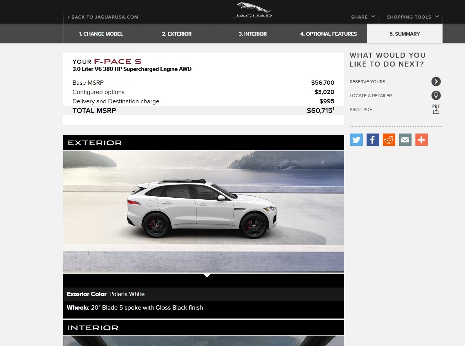Click the Configured options amount $3,020
The height and width of the screenshot is (346, 465).
[x=324, y=92]
